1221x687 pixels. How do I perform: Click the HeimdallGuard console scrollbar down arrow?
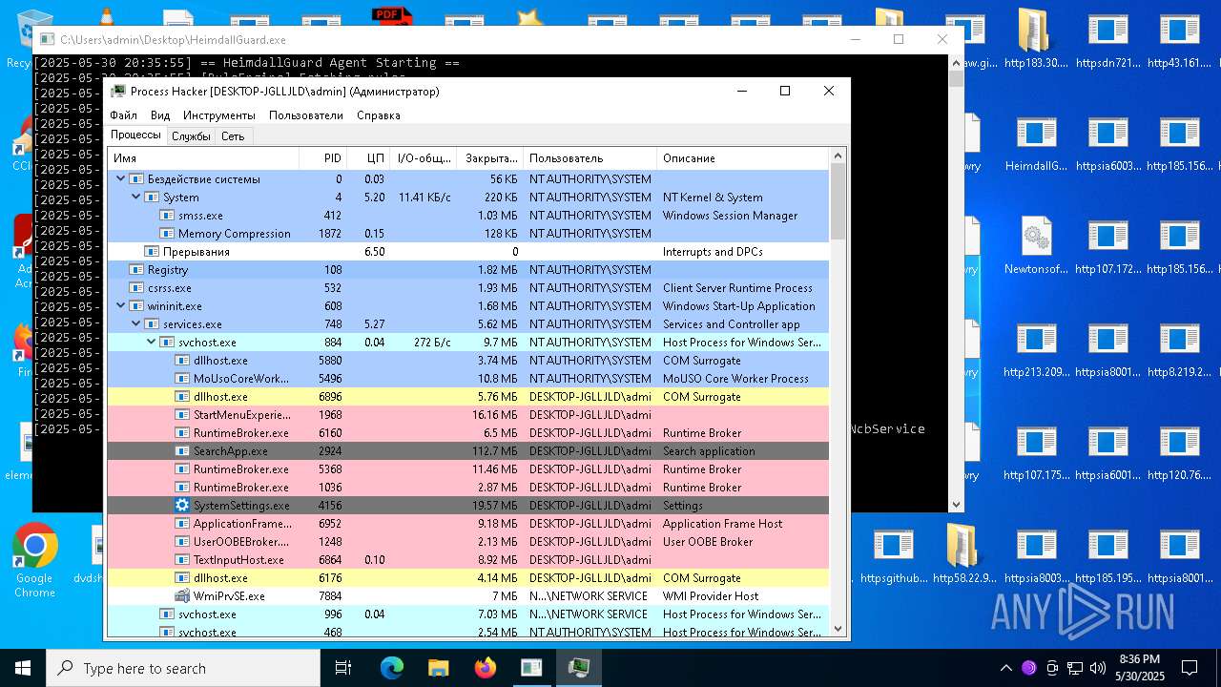click(957, 505)
